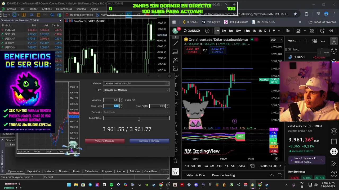Open the candlestick chart type icon
The height and width of the screenshot is (190, 339).
pos(287,31)
